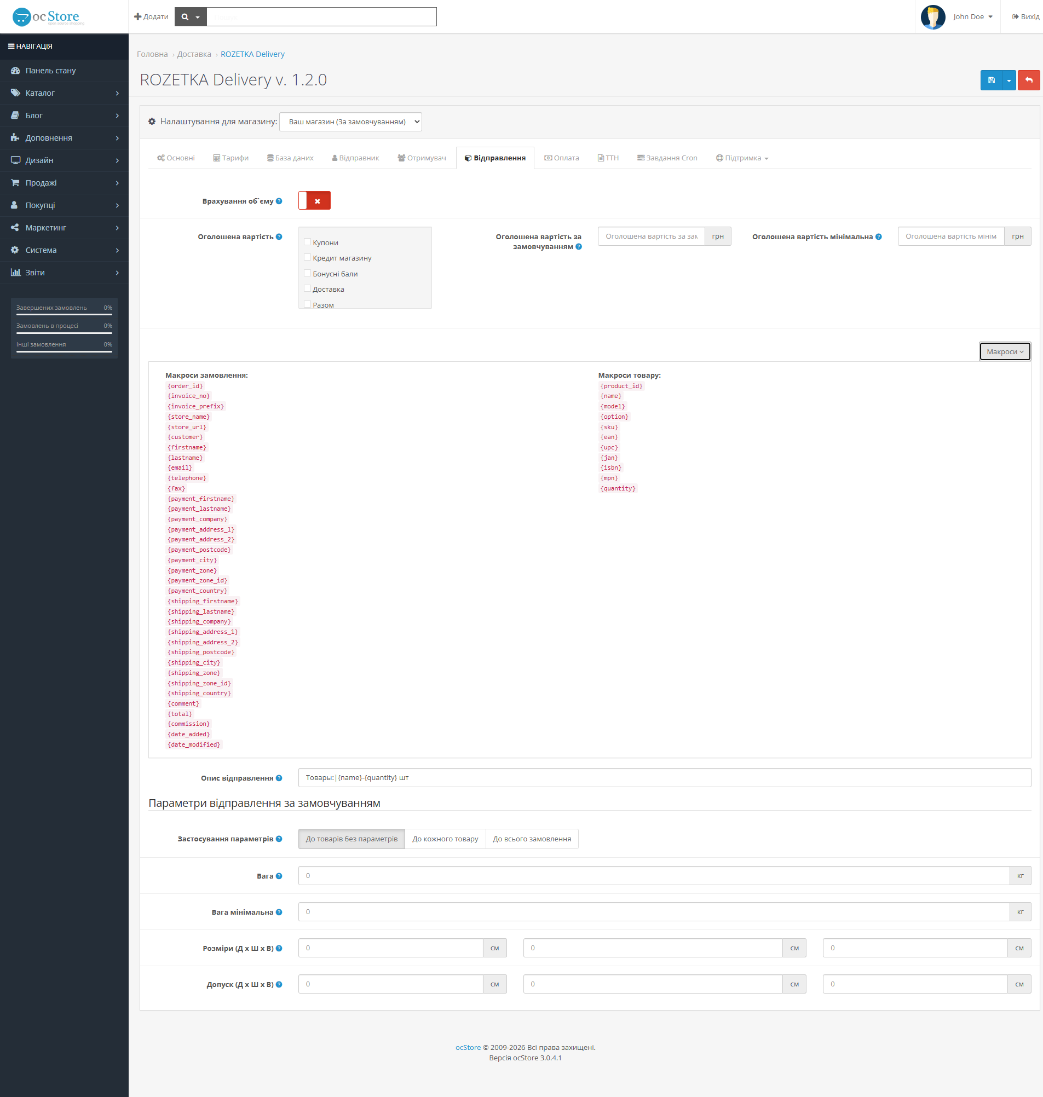Check the Бонусні бали checkbox
This screenshot has height=1097, width=1043.
308,273
